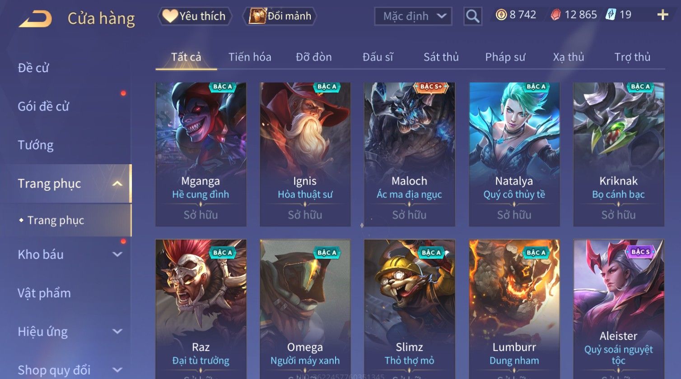This screenshot has width=681, height=379.
Task: Open the Mặc định sort dropdown
Action: (413, 16)
